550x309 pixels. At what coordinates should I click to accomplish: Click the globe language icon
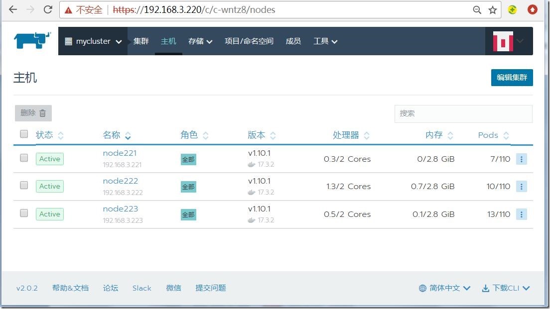pos(422,288)
